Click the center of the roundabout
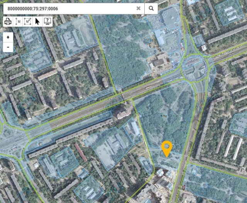The image size is (247, 203). [196, 68]
